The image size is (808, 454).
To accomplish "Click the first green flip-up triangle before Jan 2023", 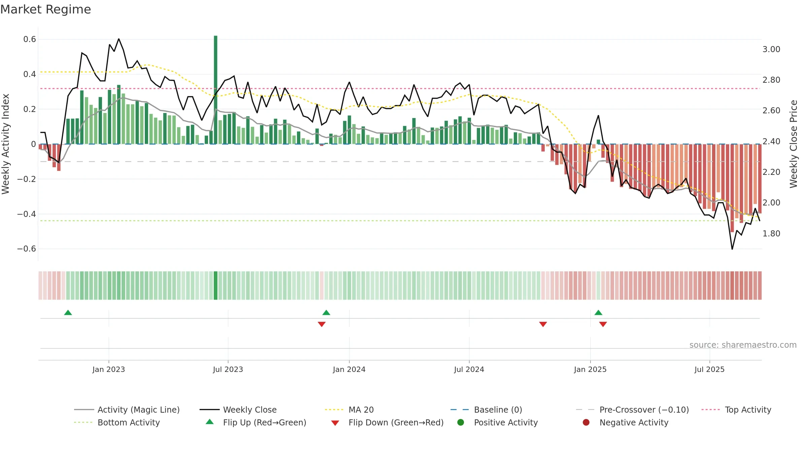I will 68,313.
